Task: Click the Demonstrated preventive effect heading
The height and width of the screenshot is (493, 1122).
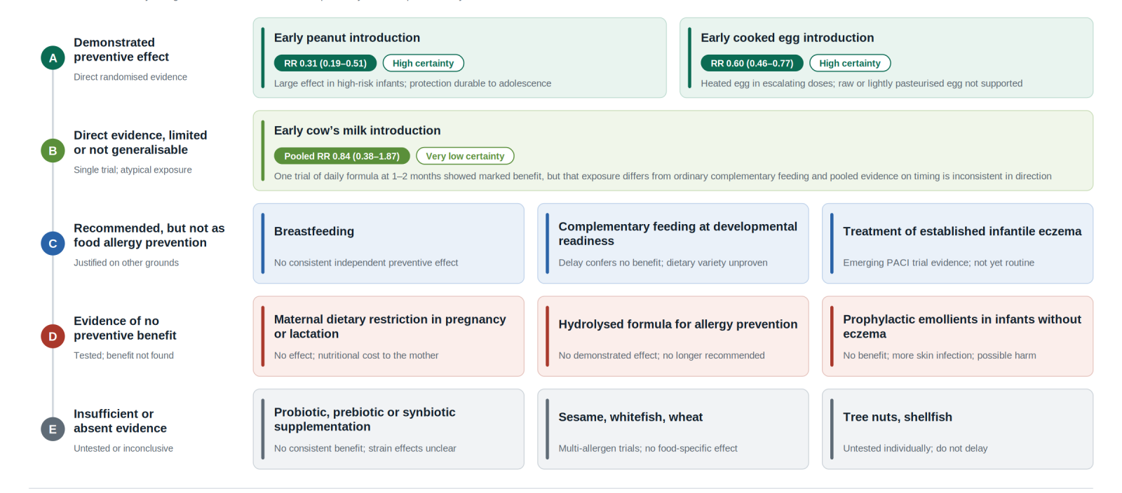Action: coord(121,50)
